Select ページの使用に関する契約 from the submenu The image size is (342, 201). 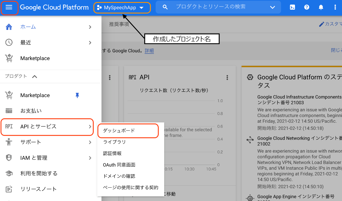(131, 188)
